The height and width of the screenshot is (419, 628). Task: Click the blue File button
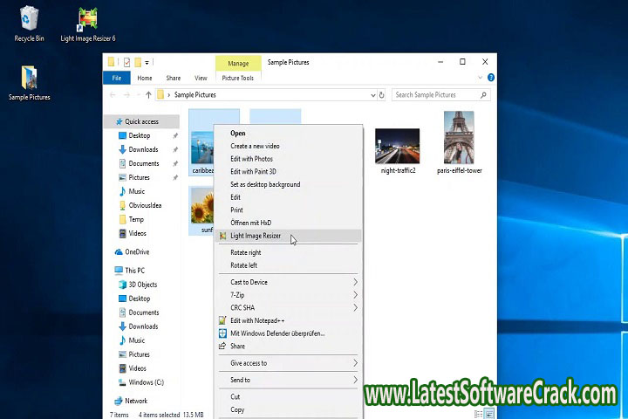pos(116,78)
